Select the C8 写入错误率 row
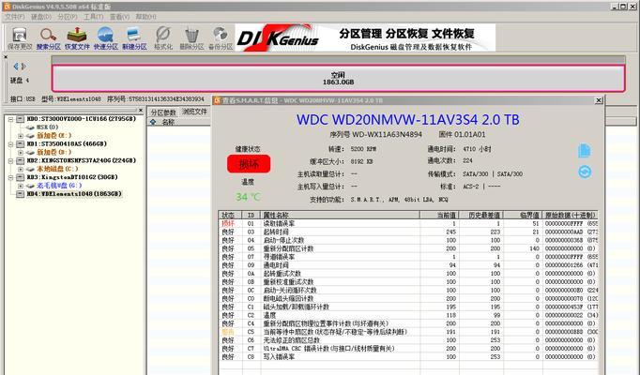This screenshot has width=640, height=375. [408, 356]
